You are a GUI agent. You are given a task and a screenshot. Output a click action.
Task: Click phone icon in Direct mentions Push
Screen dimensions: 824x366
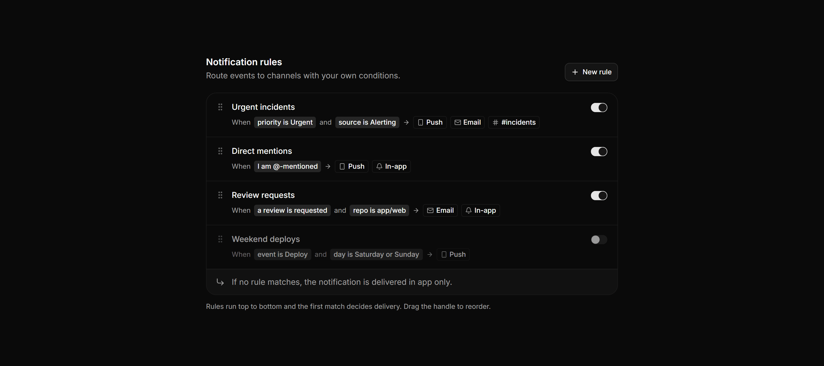(342, 166)
